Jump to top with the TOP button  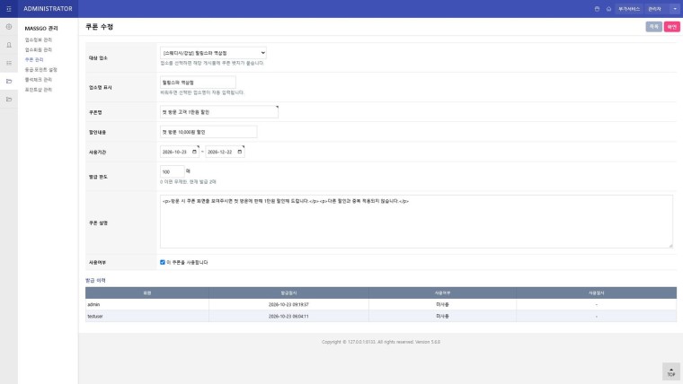[x=670, y=371]
